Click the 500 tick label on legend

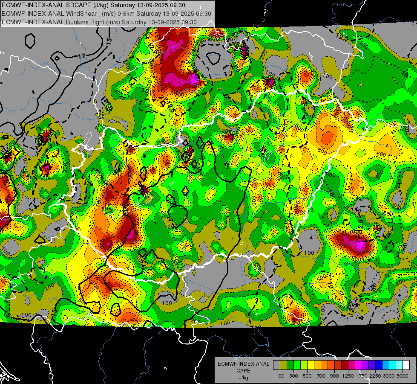pos(307,376)
